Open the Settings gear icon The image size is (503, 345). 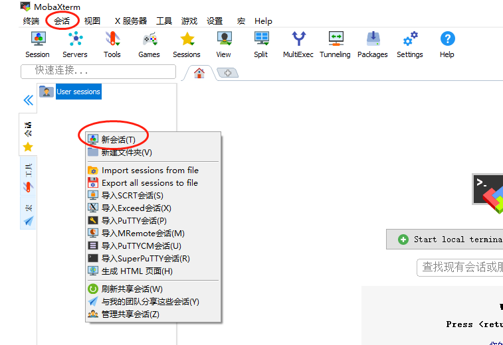pyautogui.click(x=410, y=44)
